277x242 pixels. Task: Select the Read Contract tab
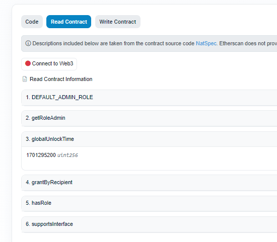(x=68, y=22)
